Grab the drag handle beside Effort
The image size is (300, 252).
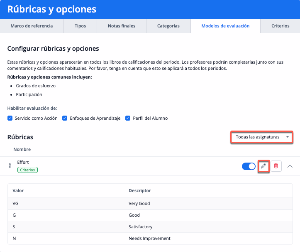click(10, 166)
